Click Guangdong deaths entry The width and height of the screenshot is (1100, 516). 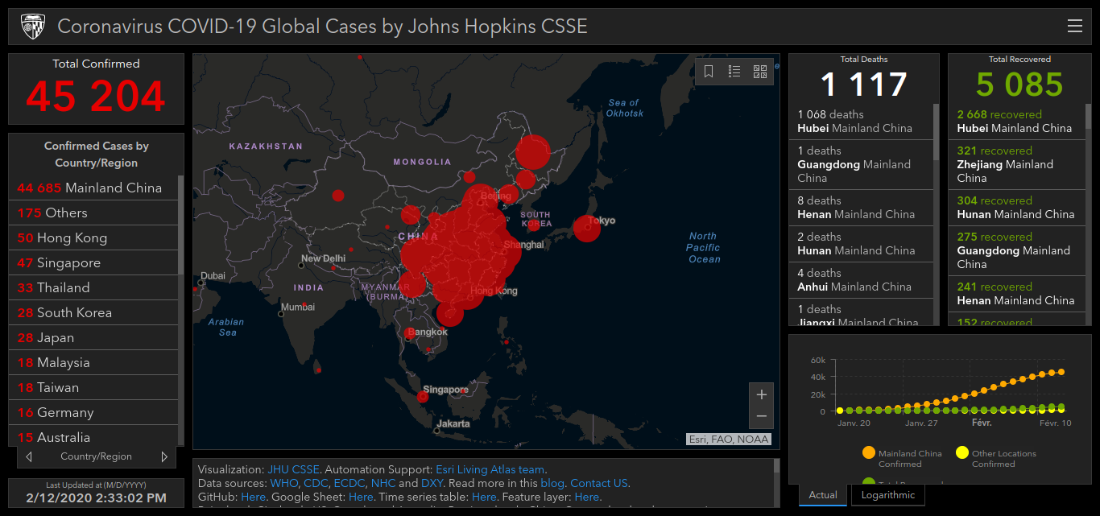[861, 164]
